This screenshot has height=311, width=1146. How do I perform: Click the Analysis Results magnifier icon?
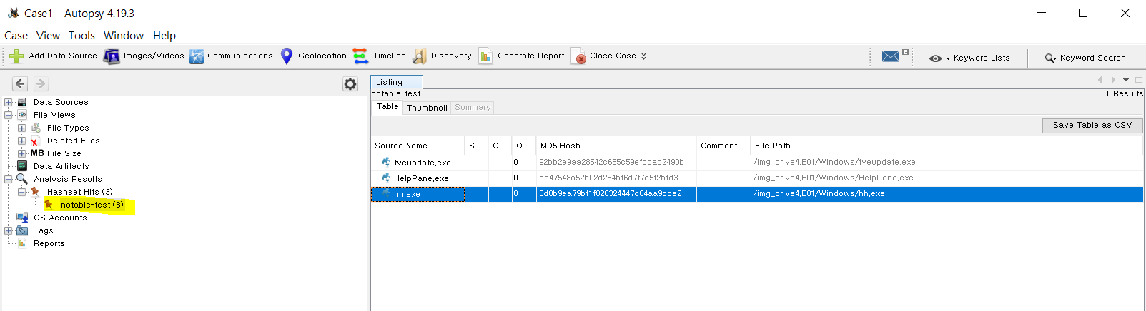[x=22, y=179]
